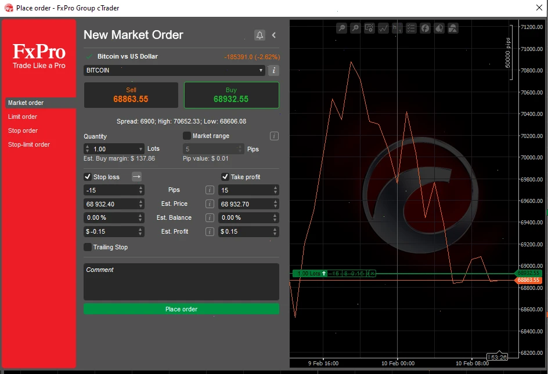
Task: Click inside the Comment text box
Action: click(181, 281)
